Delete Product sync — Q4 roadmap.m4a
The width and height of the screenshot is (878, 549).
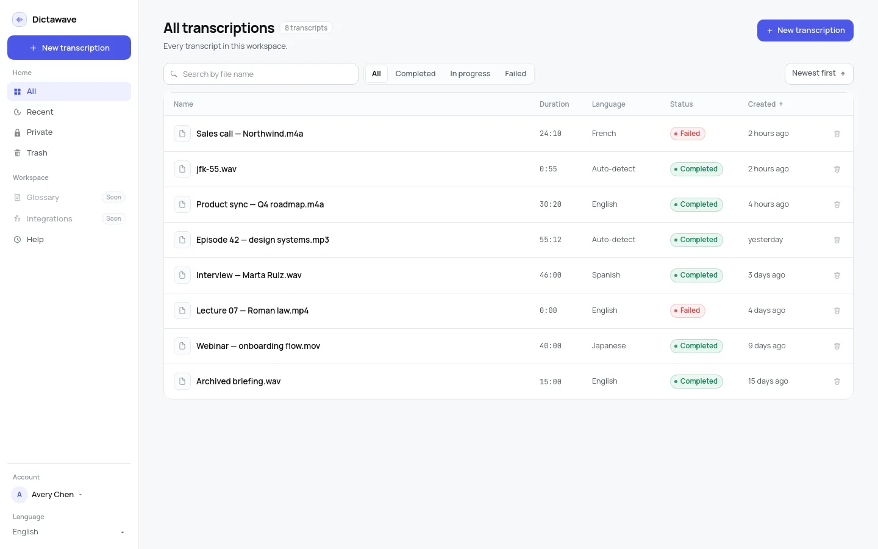(837, 204)
